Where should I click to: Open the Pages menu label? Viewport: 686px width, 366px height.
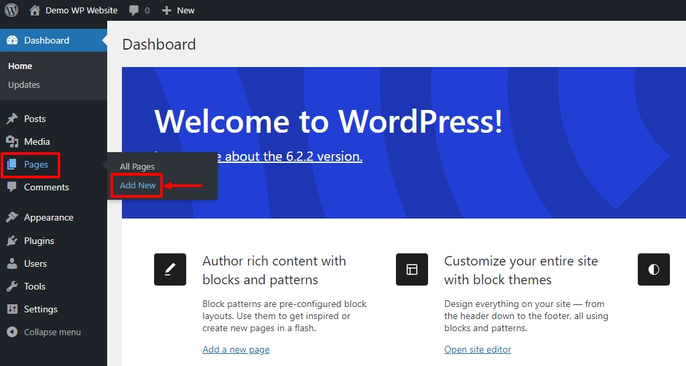[x=36, y=165]
